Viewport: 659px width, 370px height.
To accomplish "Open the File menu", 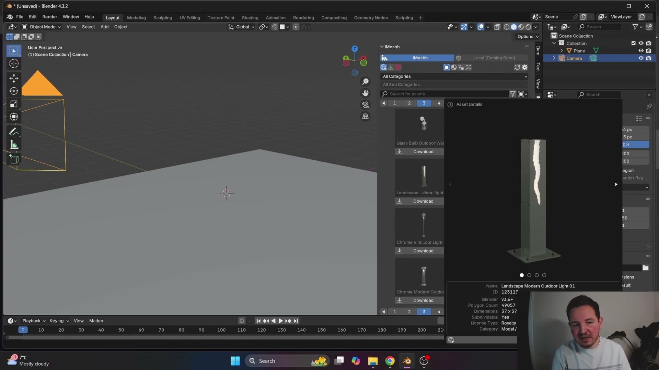I will pos(20,17).
